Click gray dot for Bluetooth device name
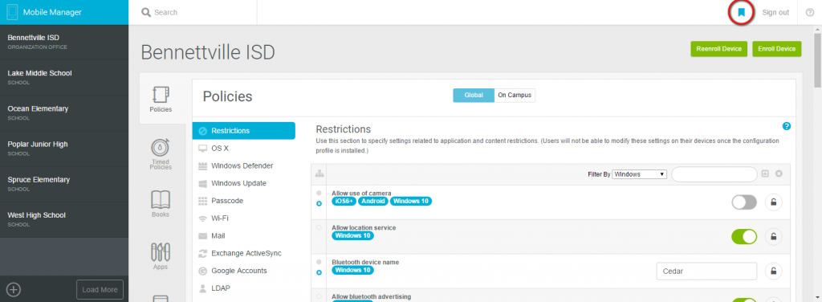 319,262
